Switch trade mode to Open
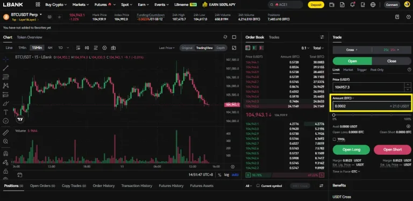Image resolution: width=413 pixels, height=201 pixels. click(x=352, y=61)
